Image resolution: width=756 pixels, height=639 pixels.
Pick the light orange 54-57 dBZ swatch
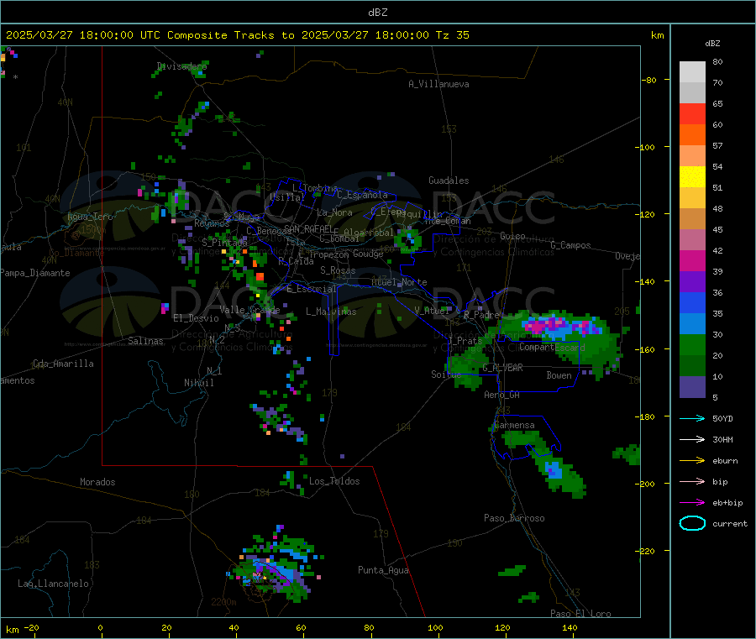pos(692,156)
